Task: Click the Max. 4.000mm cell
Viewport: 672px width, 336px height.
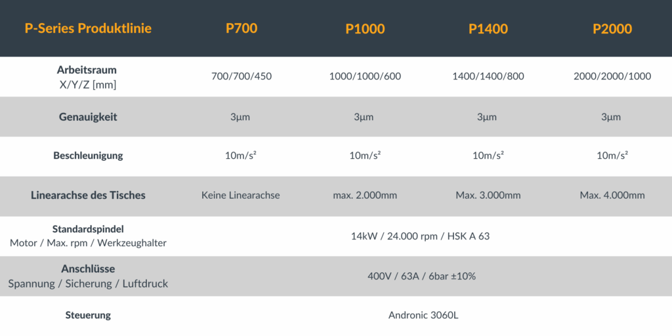Action: [612, 196]
